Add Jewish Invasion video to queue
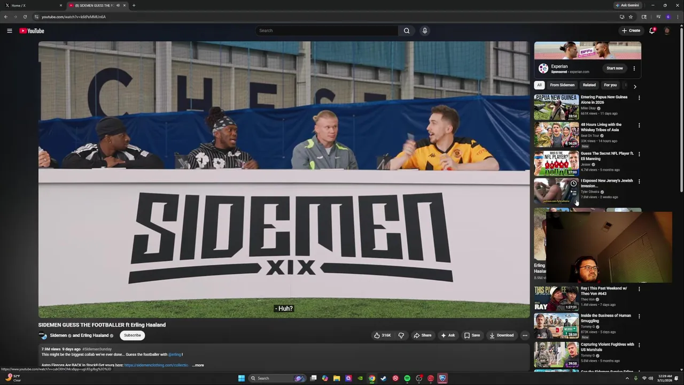 click(x=573, y=192)
